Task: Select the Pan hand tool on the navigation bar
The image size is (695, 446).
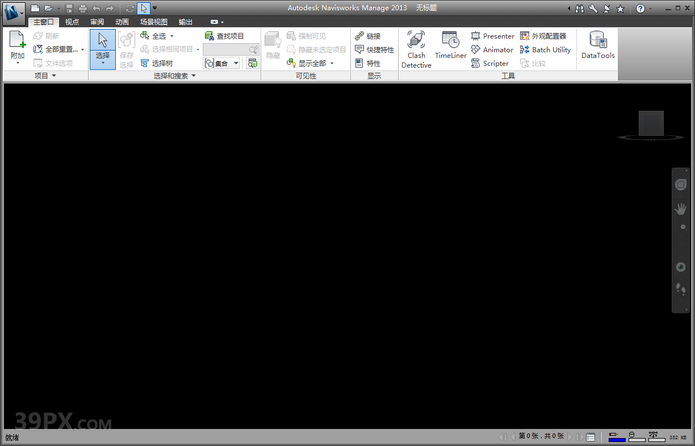Action: point(681,208)
